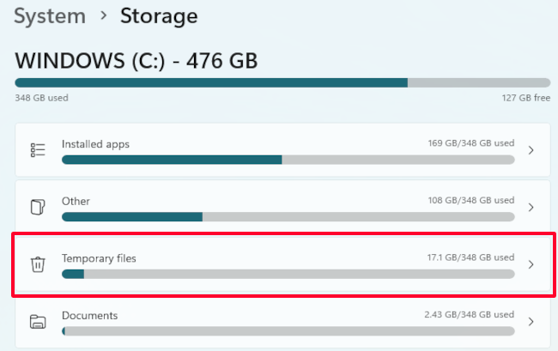Click the breadcrumb separator arrow

103,16
